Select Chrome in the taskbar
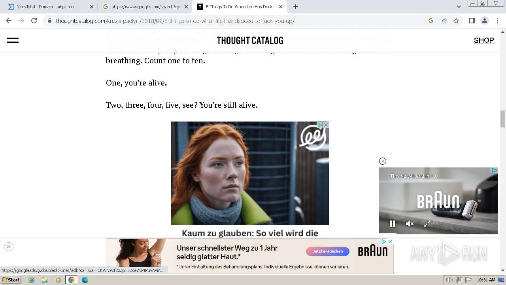Screen dimensions: 506x285 [x=72, y=280]
